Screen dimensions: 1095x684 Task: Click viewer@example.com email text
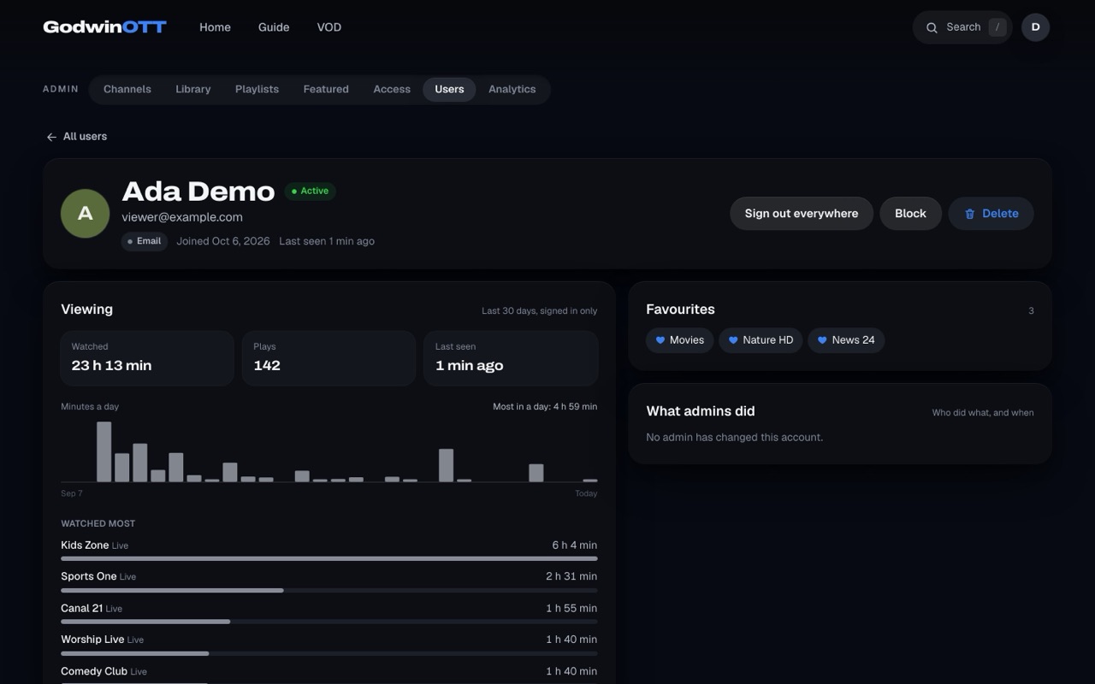[182, 217]
